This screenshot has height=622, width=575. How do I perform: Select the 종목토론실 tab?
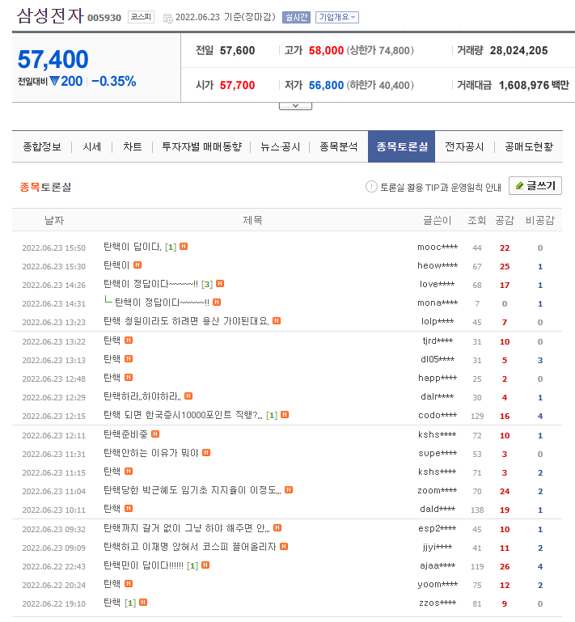(x=402, y=146)
